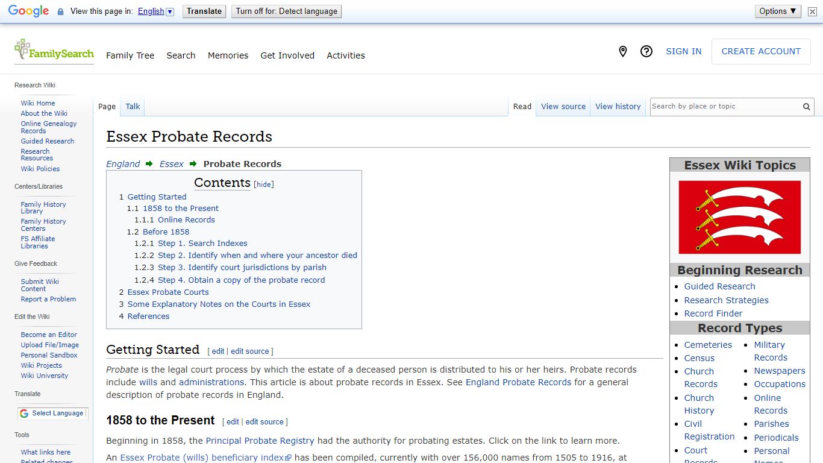Close the Google Translate bar
This screenshot has height=463, width=823.
(812, 11)
